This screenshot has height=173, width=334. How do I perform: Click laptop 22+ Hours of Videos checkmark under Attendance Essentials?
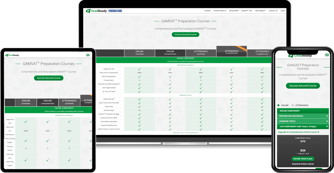click(201, 92)
